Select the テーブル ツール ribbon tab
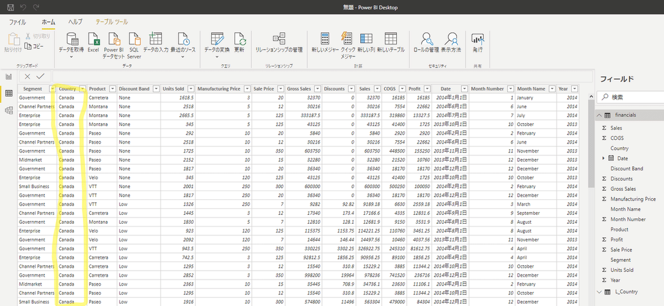Image resolution: width=664 pixels, height=306 pixels. 112,22
